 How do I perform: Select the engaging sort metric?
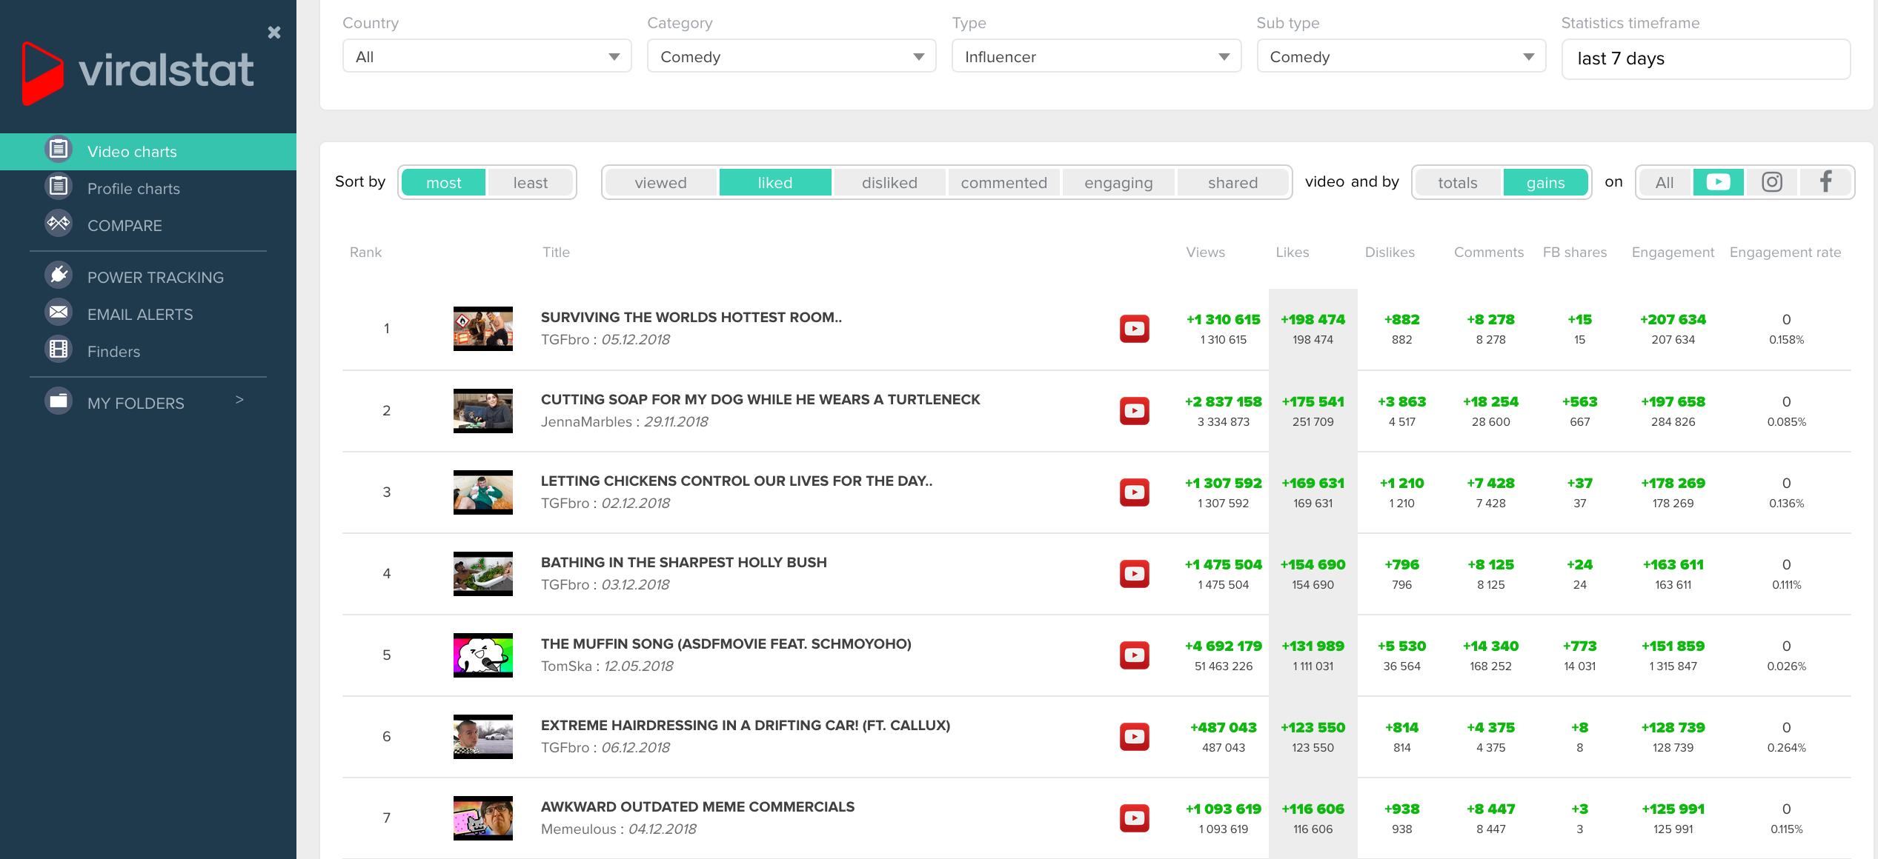tap(1118, 182)
